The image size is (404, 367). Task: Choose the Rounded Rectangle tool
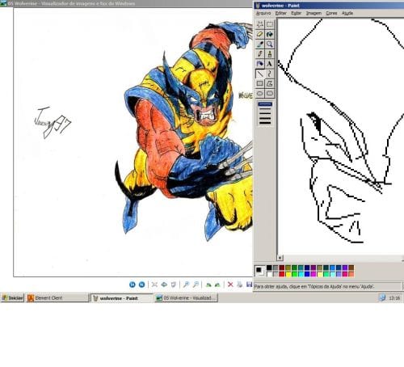pos(270,94)
